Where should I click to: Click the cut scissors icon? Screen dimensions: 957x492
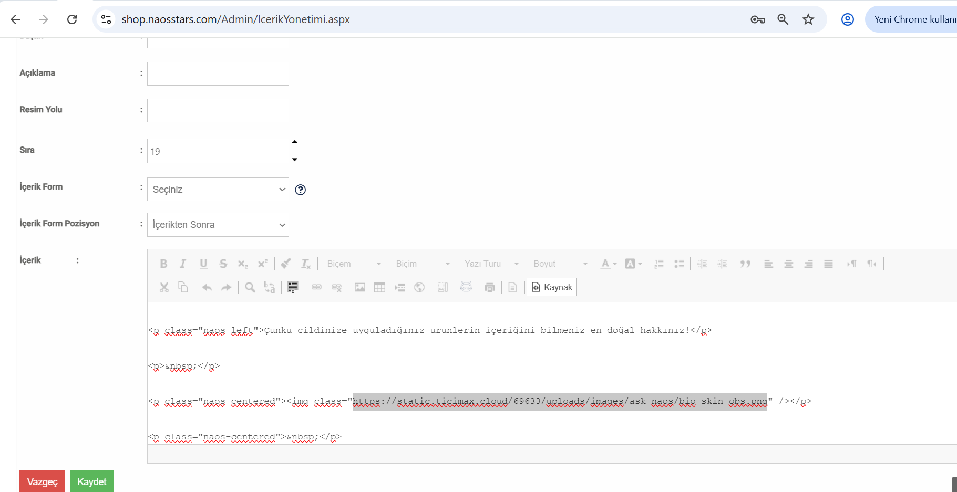tap(164, 287)
